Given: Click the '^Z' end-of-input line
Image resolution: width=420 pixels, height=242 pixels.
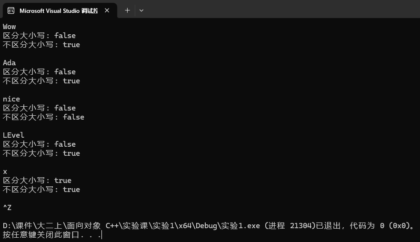Looking at the screenshot, I should tap(7, 207).
